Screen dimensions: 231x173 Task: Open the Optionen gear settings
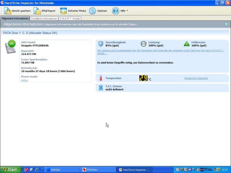point(98,11)
